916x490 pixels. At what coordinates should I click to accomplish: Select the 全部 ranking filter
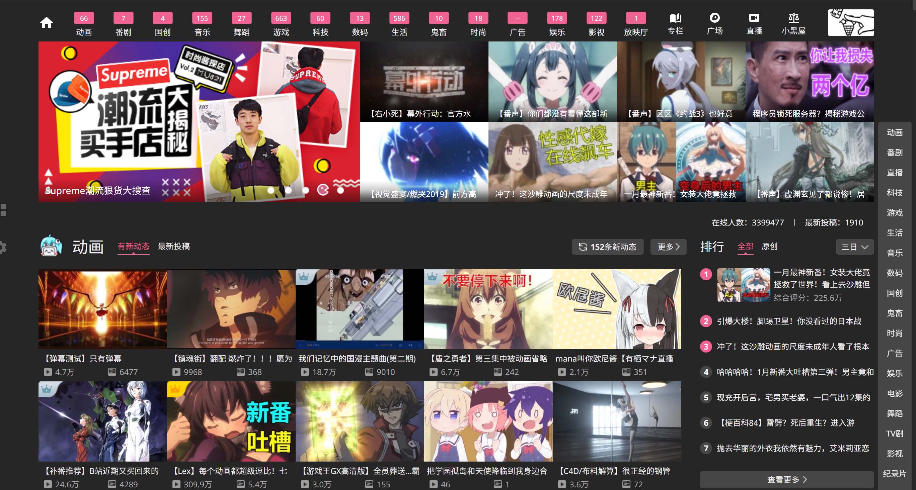point(745,246)
